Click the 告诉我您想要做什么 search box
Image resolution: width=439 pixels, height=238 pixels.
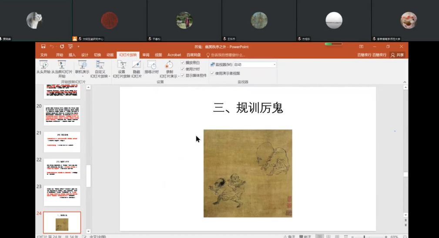point(226,55)
